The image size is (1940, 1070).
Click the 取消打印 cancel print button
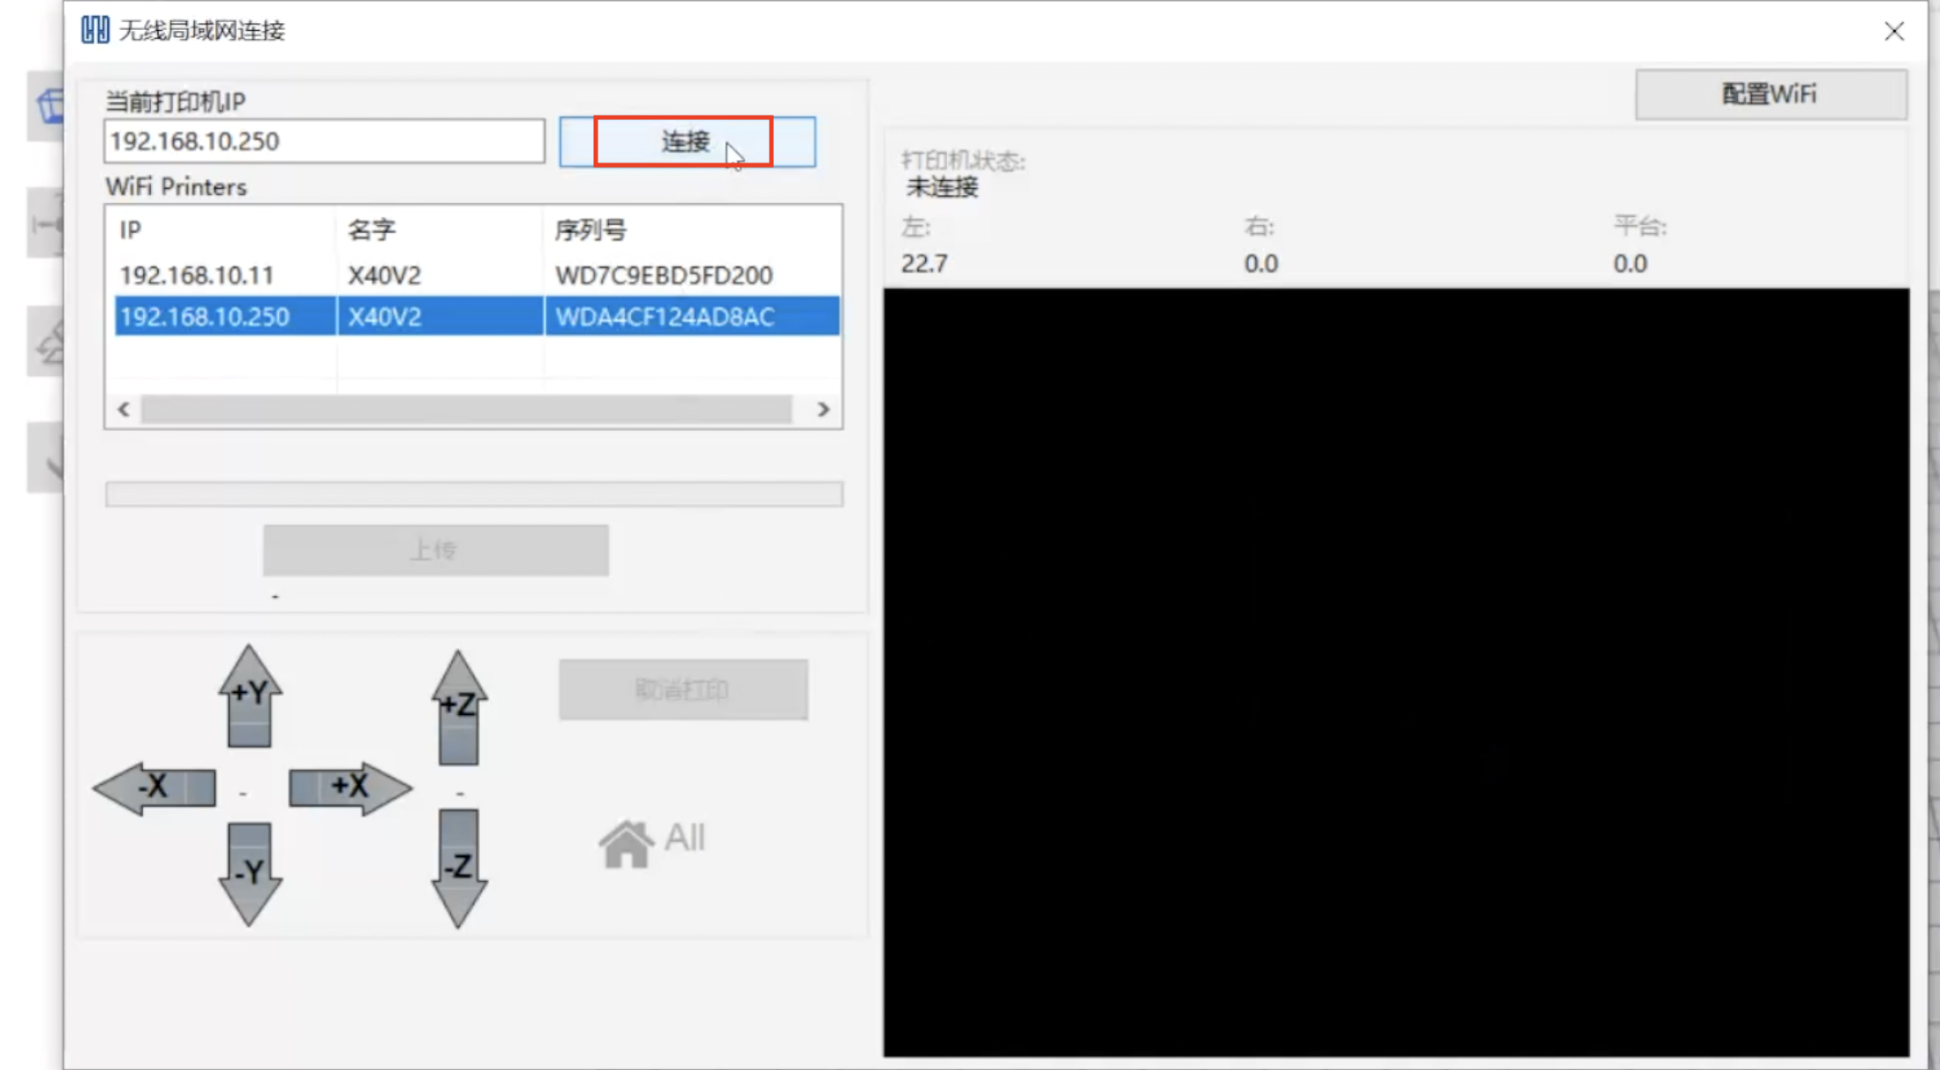tap(682, 689)
